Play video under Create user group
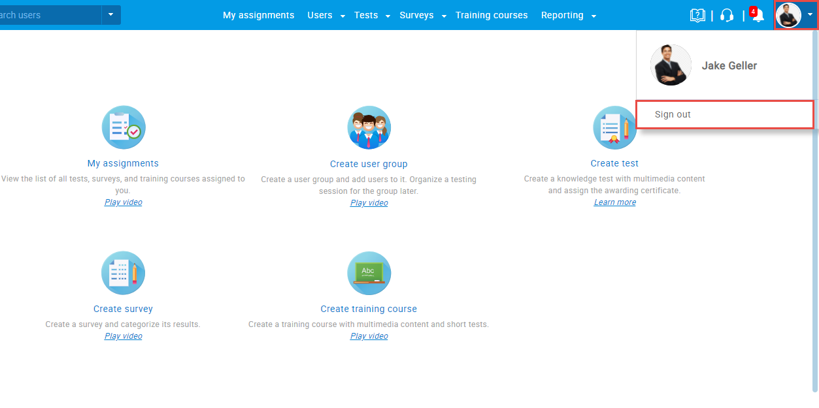This screenshot has height=408, width=819. click(369, 203)
